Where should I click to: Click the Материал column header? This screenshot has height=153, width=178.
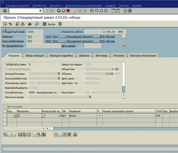tap(29, 111)
